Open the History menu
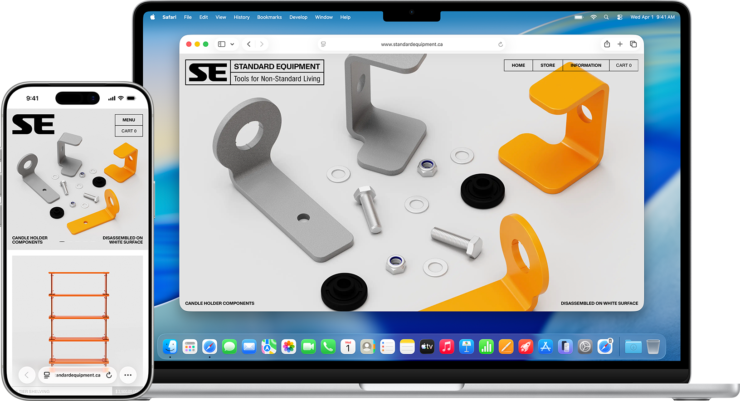 [x=242, y=17]
